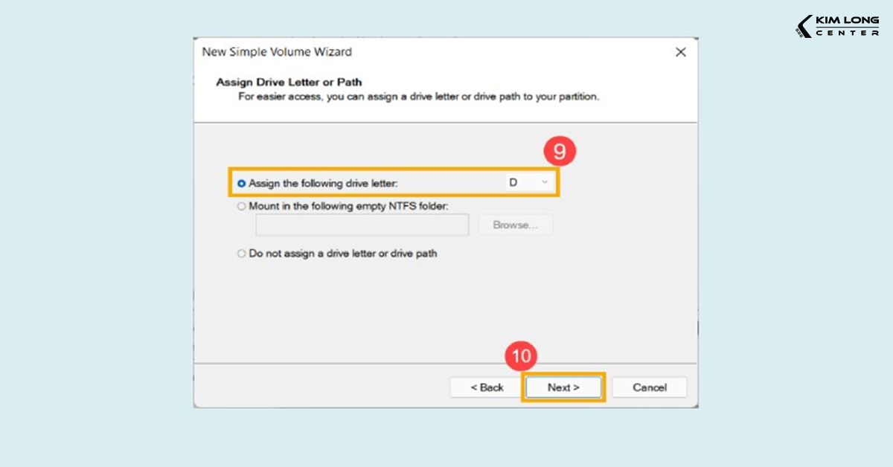This screenshot has height=467, width=893.
Task: Select 'Assign the following drive letter' radio button
Action: (241, 183)
